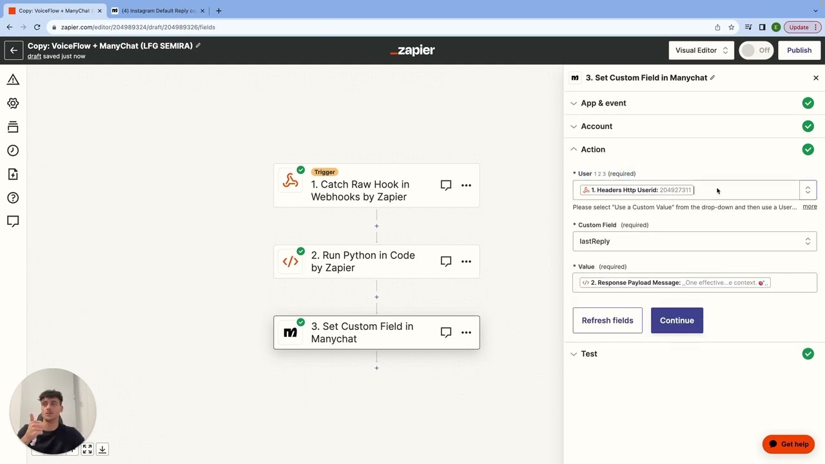825x464 pixels.
Task: Bookmark page with star icon
Action: click(732, 27)
